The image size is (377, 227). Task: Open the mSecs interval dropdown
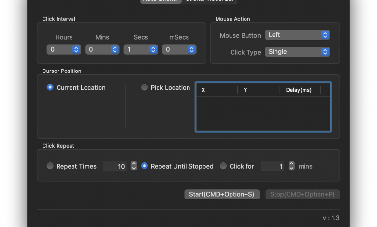point(179,49)
